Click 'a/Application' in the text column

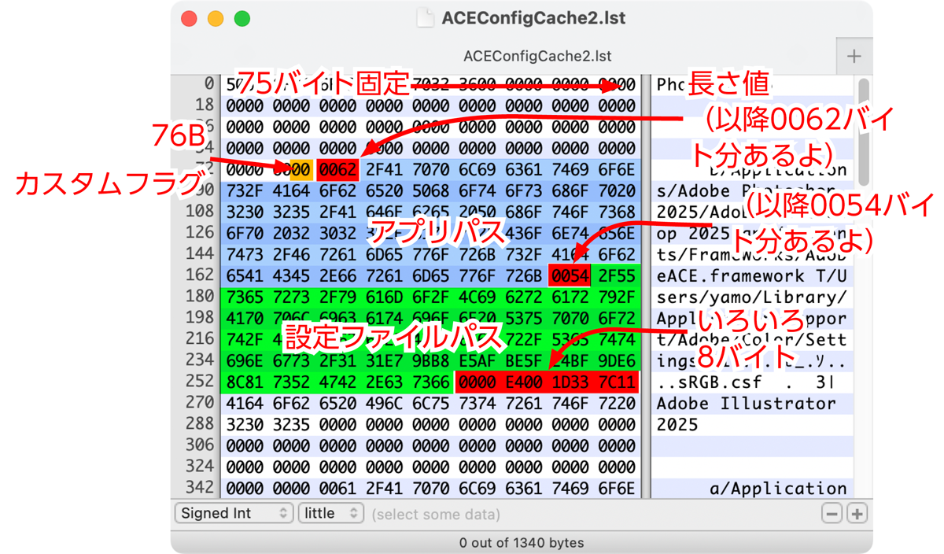tap(778, 488)
